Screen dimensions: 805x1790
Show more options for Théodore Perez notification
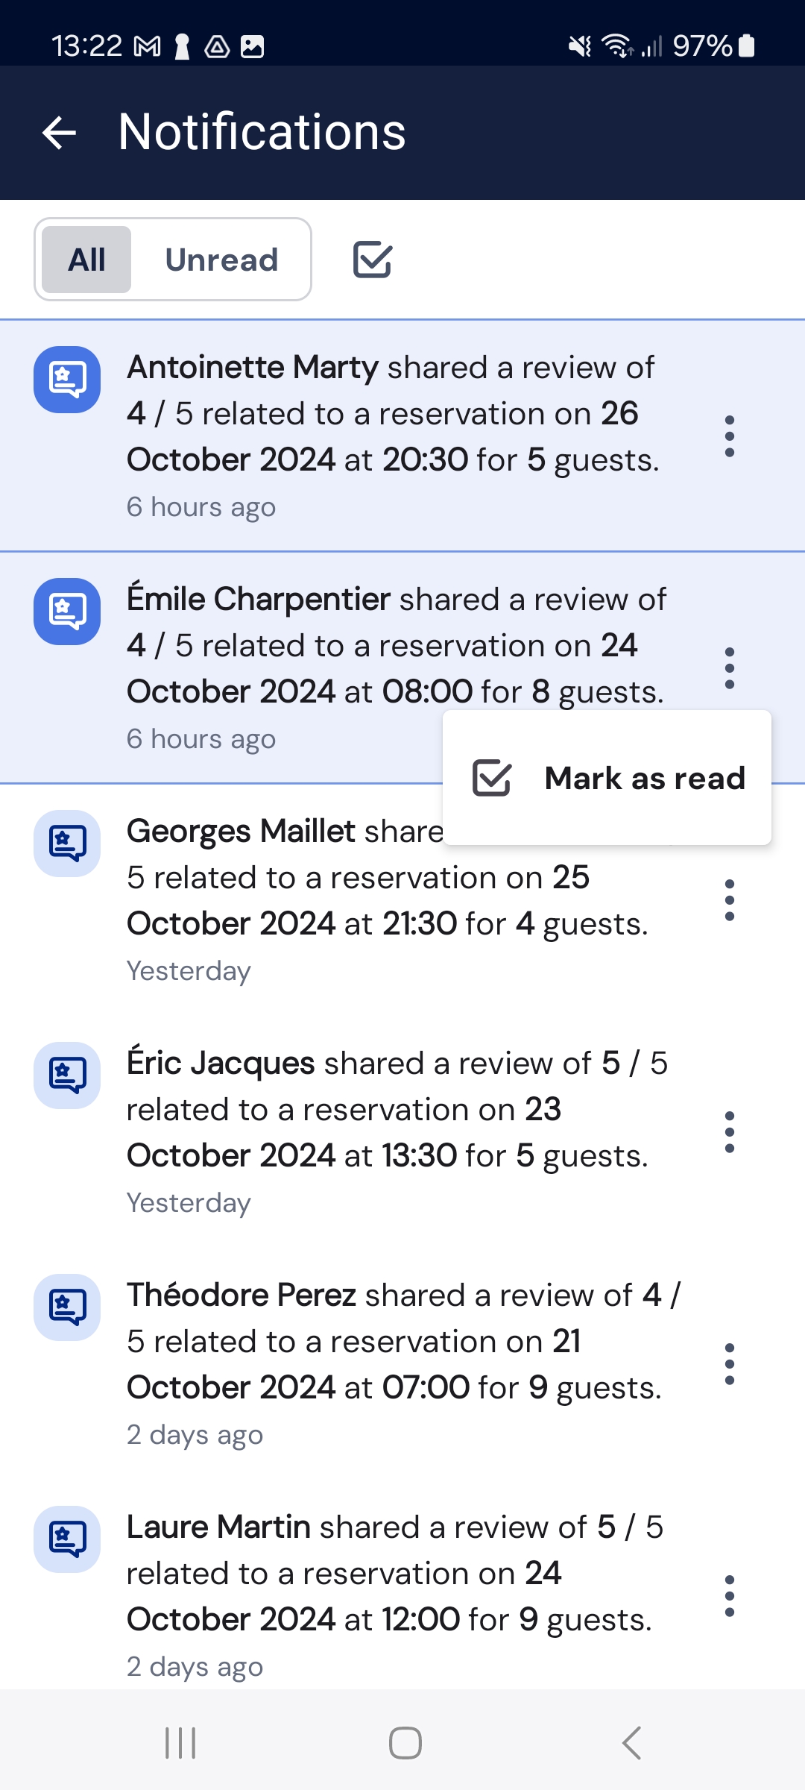[x=730, y=1364]
